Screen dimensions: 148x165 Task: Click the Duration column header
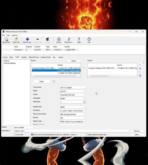point(37,47)
